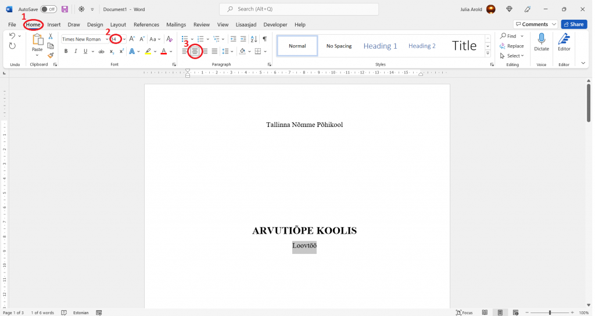Switch to Web Layout view
Viewport: 595px width, 316px height.
pyautogui.click(x=515, y=313)
